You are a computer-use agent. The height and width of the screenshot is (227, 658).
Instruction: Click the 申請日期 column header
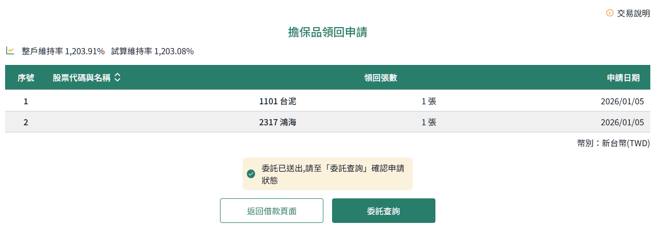click(x=623, y=78)
